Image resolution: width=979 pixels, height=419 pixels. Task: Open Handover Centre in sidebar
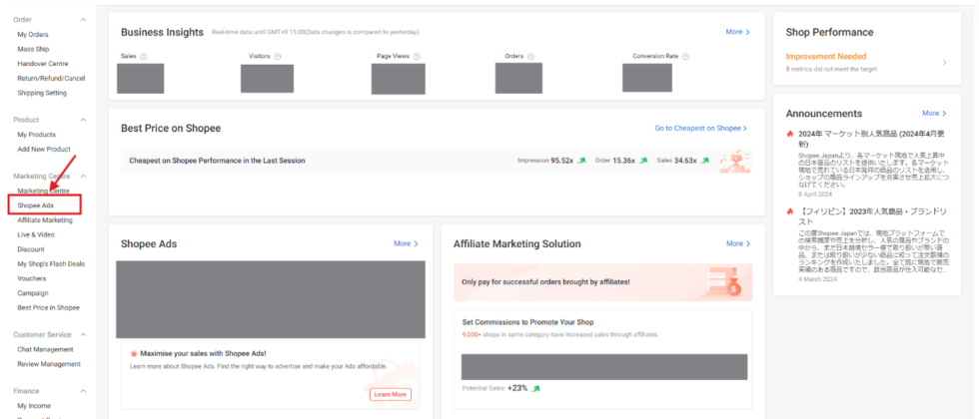pyautogui.click(x=43, y=64)
